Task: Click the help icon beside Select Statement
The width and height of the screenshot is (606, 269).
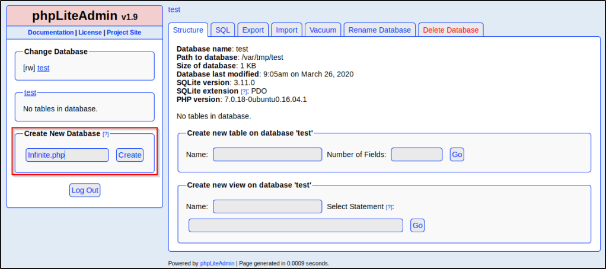Action: coord(389,207)
